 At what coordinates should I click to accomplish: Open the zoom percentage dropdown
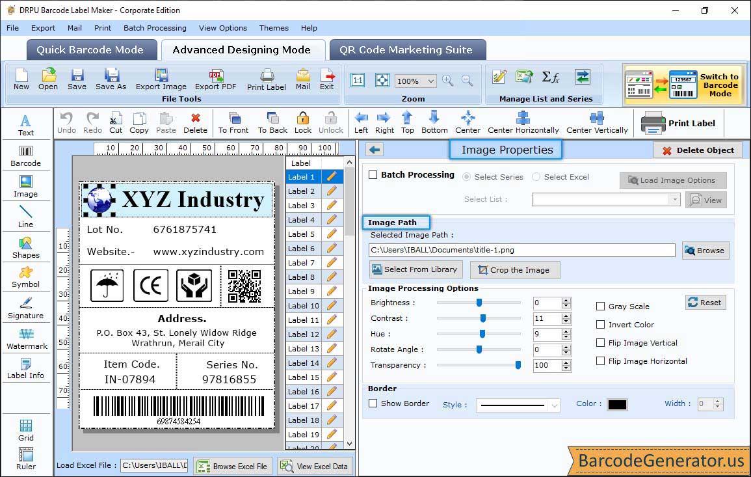(430, 81)
